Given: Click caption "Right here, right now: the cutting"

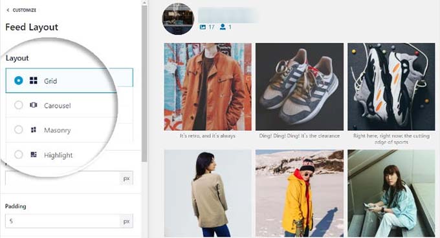Looking at the screenshot, I should click(x=391, y=136).
